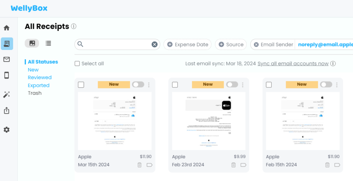Open the Email envelope icon in sidebar
Image resolution: width=353 pixels, height=181 pixels.
[7, 60]
